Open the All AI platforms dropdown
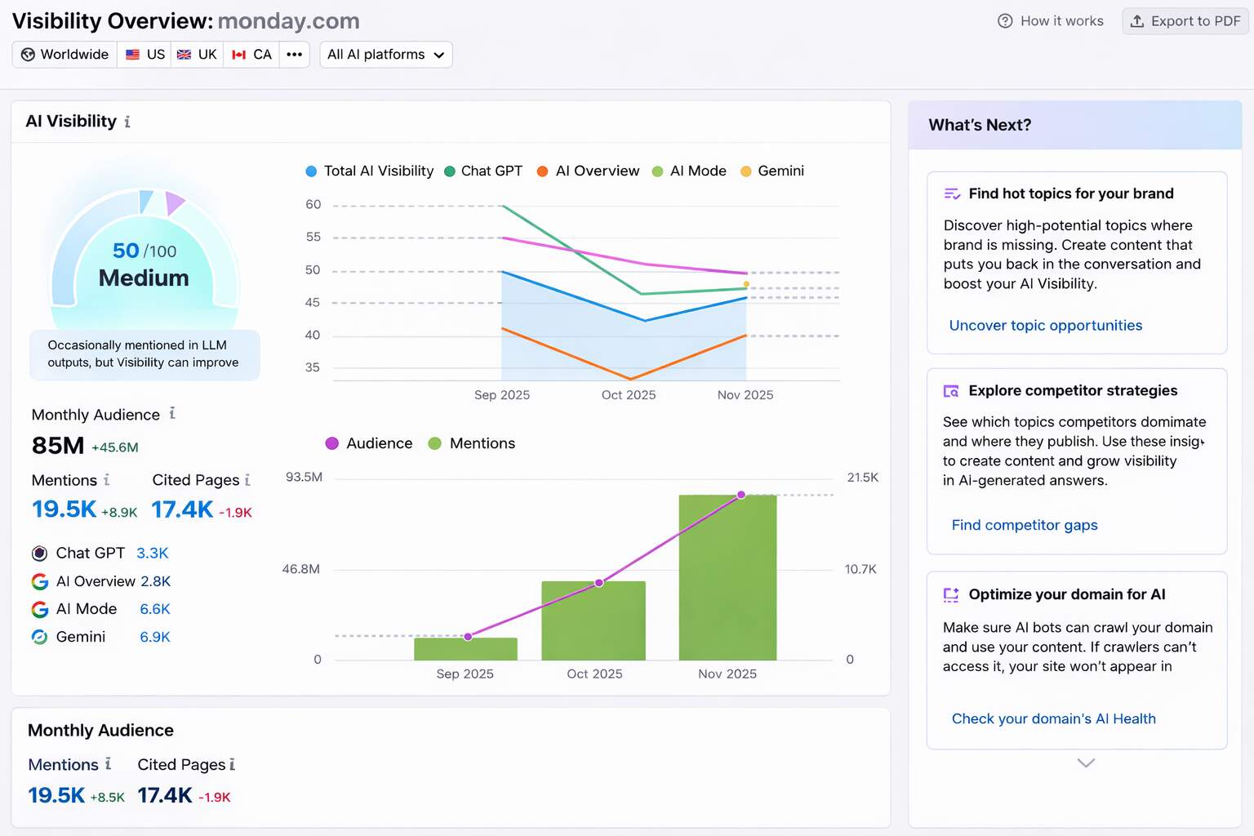1254x836 pixels. click(x=386, y=55)
